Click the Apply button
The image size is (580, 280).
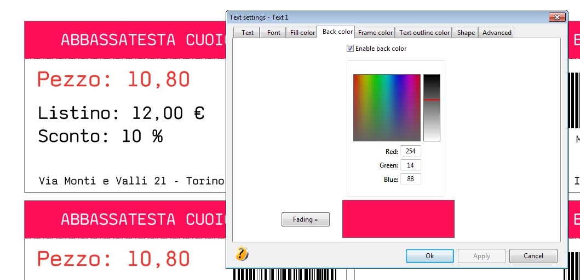481,255
